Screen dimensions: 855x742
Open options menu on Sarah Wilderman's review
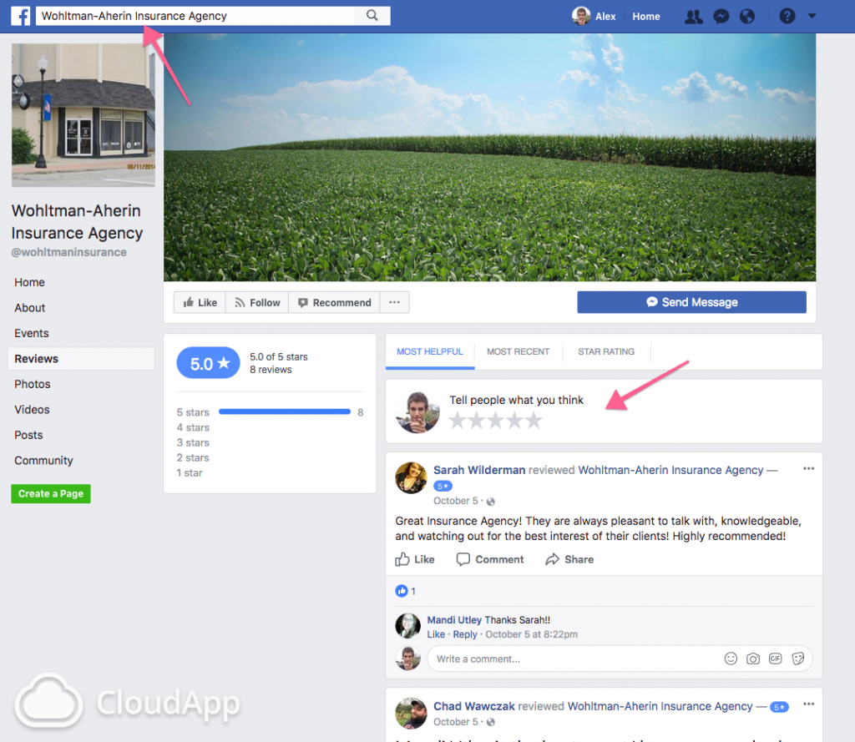[x=808, y=469]
